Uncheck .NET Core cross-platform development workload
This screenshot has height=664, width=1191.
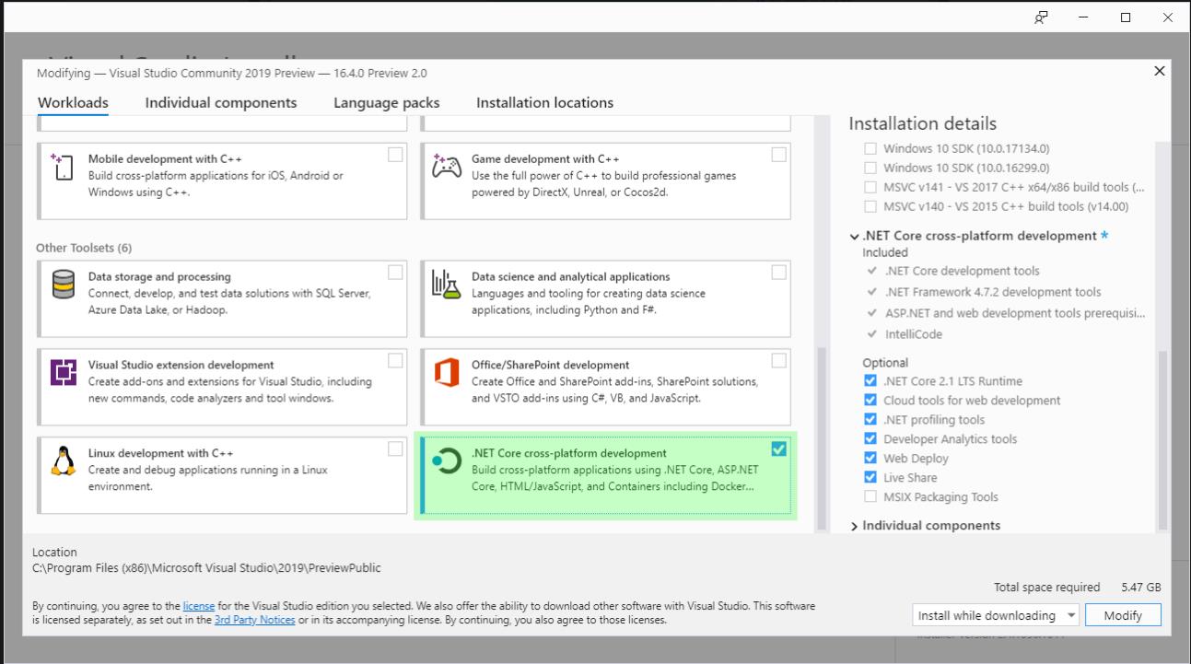(x=779, y=448)
